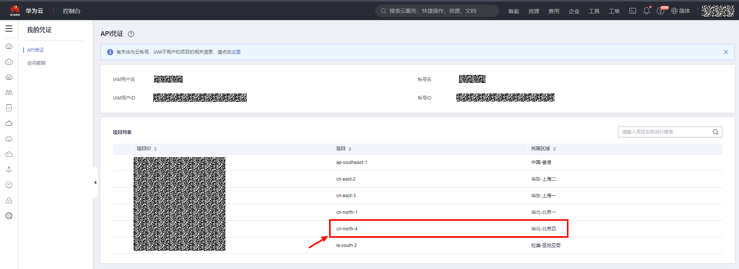Click the 华北-北京四 region cell
The image size is (739, 269).
[x=543, y=229]
